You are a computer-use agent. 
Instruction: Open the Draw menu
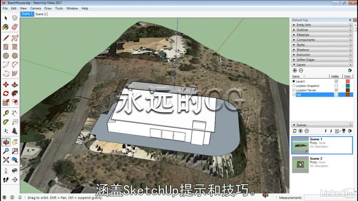[x=48, y=8]
